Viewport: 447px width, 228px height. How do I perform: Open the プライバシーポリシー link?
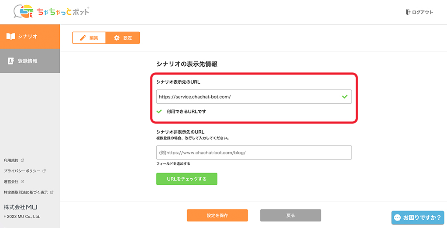coord(22,171)
